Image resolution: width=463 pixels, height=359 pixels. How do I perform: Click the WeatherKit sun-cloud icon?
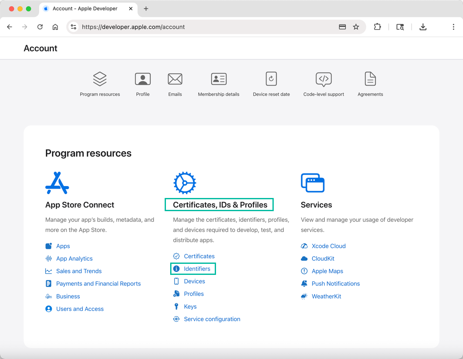click(x=304, y=296)
